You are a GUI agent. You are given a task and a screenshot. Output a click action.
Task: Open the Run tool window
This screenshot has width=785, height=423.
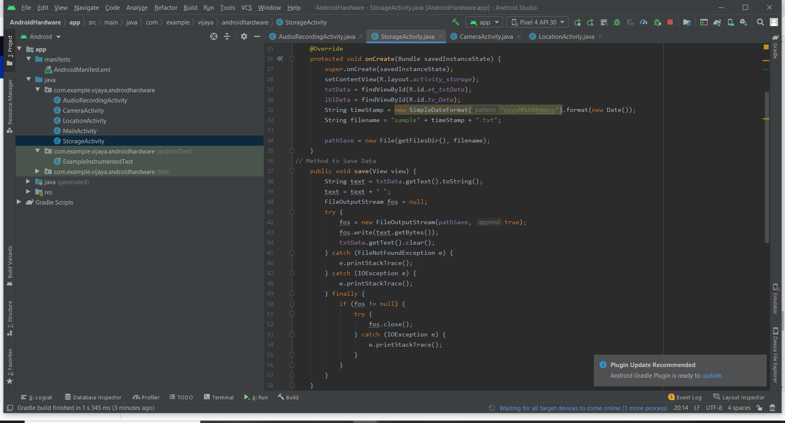pyautogui.click(x=256, y=397)
